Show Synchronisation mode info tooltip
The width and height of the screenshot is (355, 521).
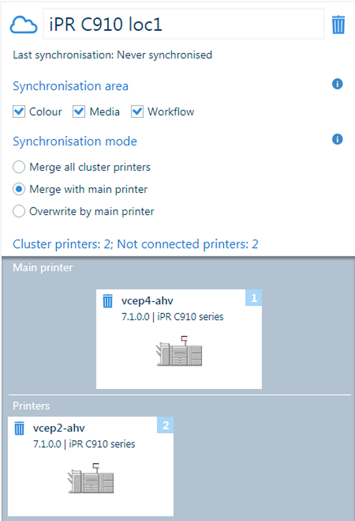pos(338,139)
